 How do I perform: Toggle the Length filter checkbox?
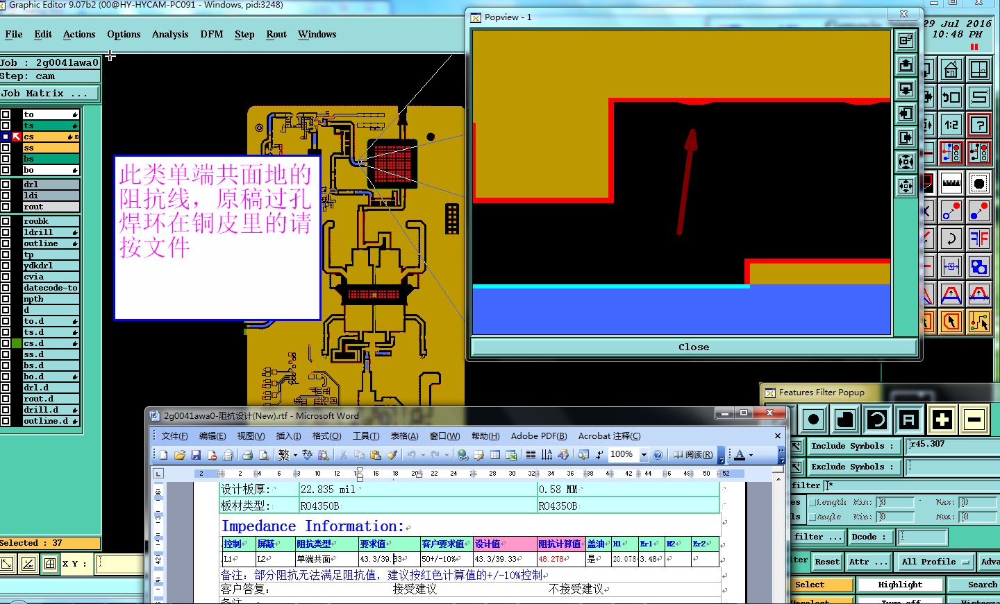point(812,502)
